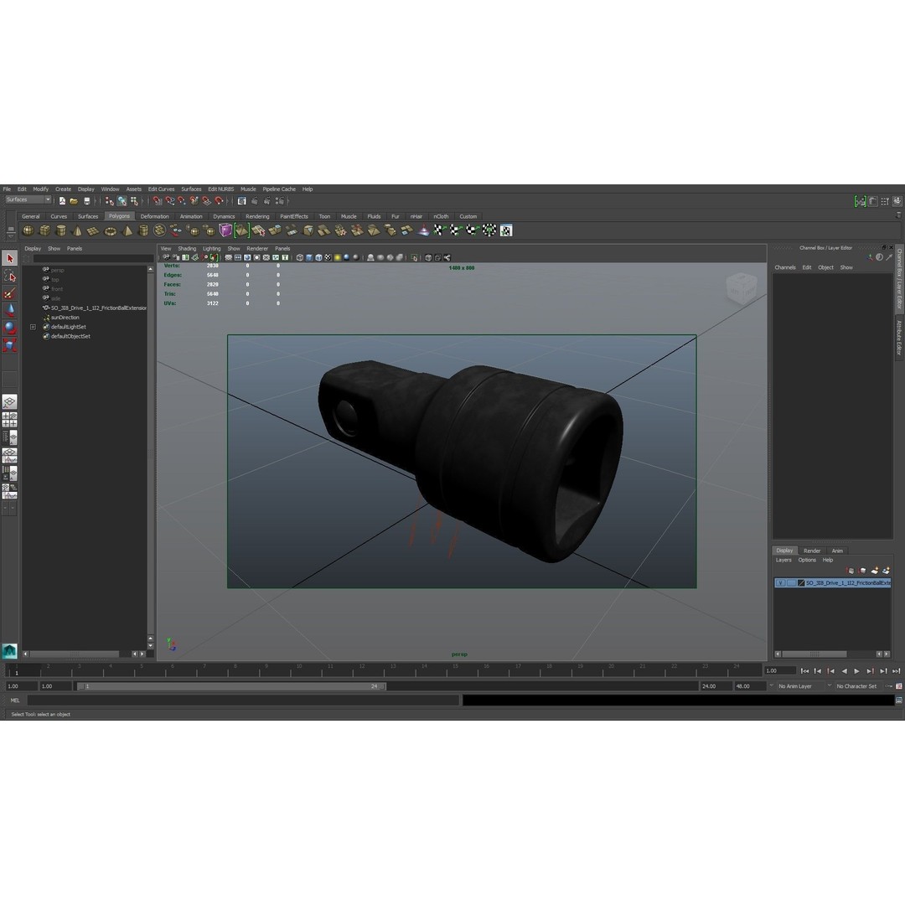Screen dimensions: 905x905
Task: Create a polygon cylinder from shelf
Action: coord(60,230)
